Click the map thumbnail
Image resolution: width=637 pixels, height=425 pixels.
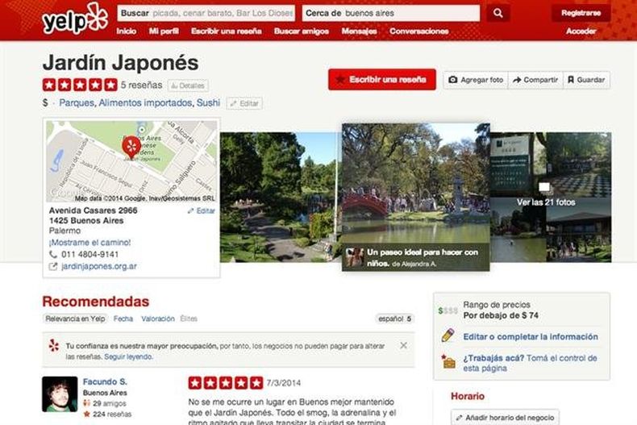131,161
